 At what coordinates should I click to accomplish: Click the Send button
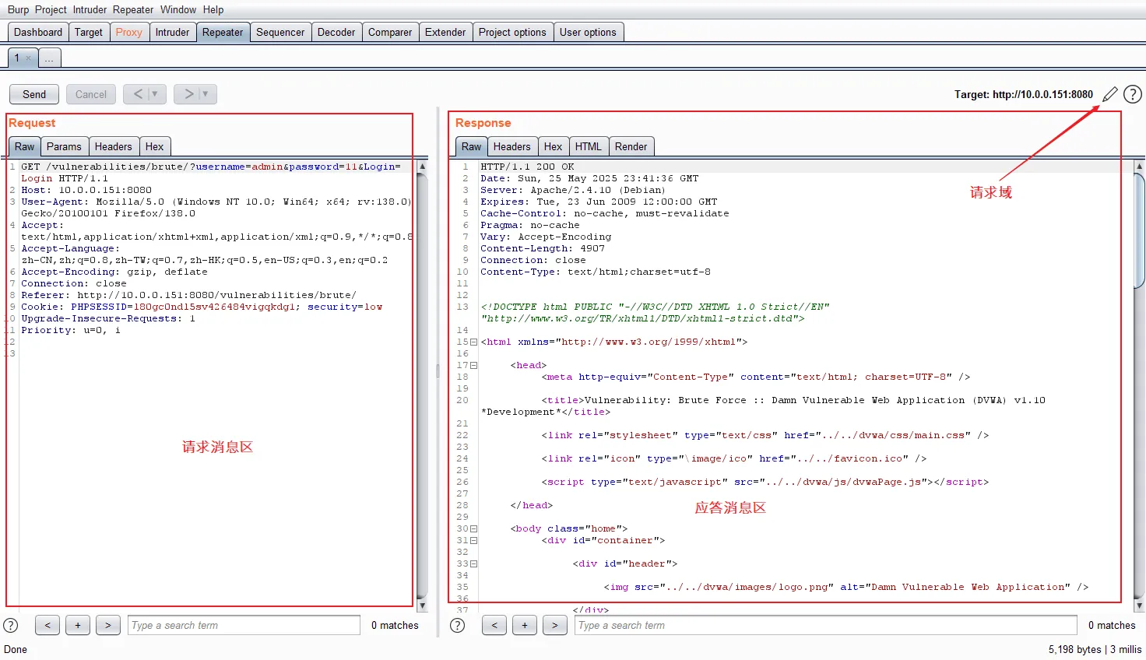pos(34,94)
